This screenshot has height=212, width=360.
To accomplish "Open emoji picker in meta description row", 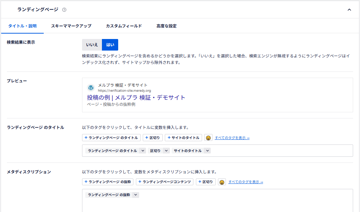I will point(222,182).
